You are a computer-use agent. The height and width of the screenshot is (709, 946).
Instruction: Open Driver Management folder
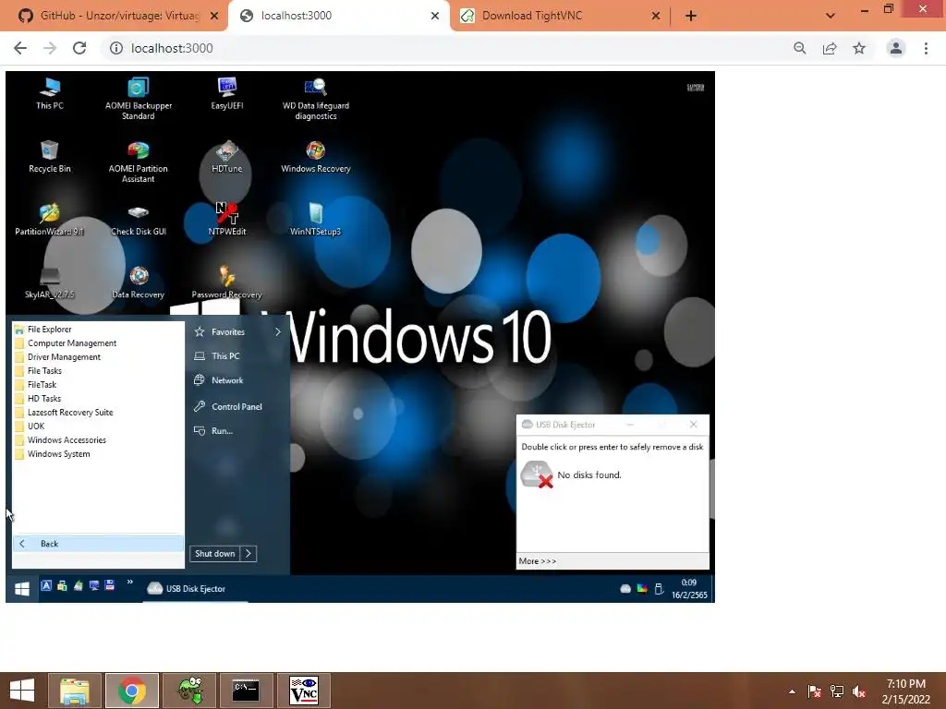pos(98,357)
